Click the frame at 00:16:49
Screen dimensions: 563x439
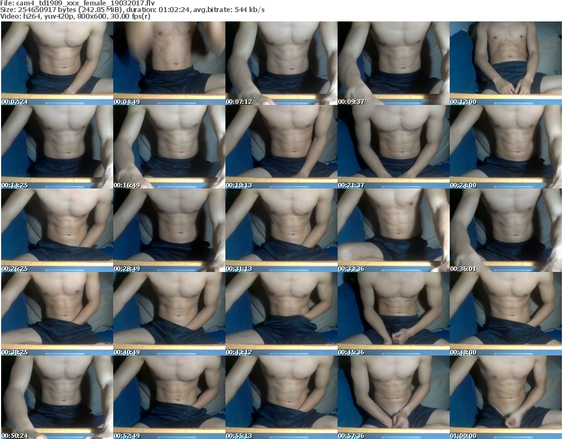click(x=169, y=147)
